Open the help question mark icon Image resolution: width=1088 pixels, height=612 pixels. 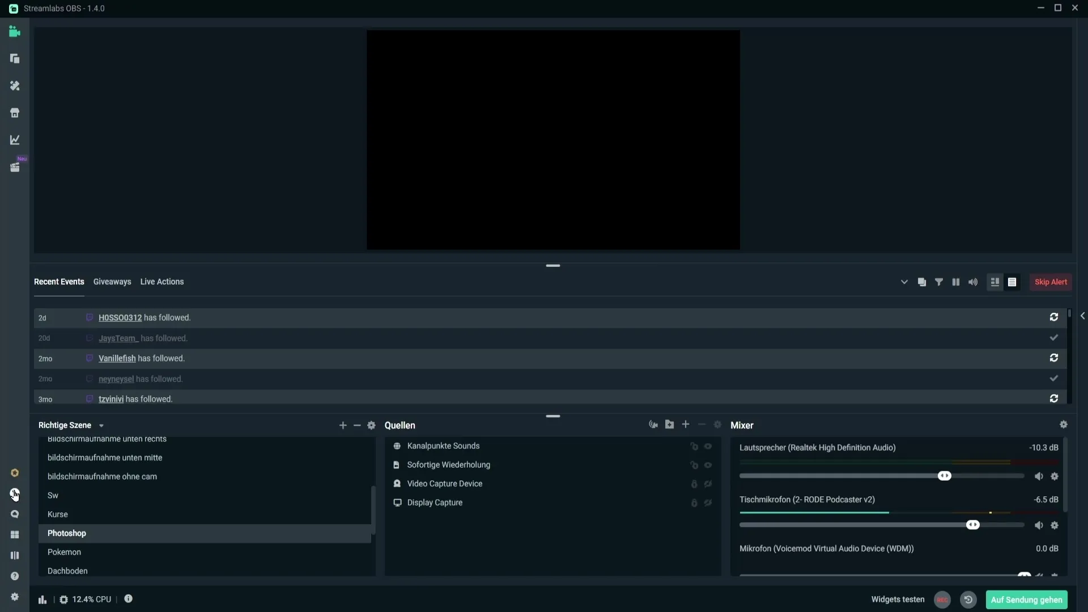[15, 576]
